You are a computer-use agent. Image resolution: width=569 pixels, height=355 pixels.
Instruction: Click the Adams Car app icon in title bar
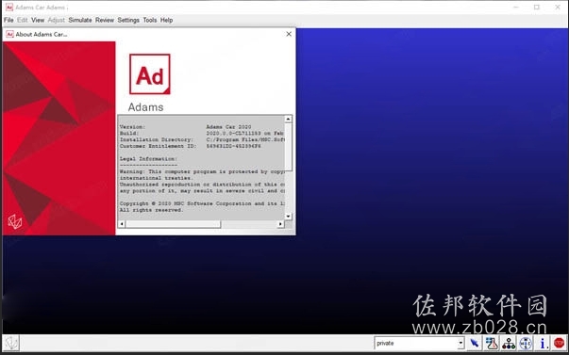click(x=9, y=7)
